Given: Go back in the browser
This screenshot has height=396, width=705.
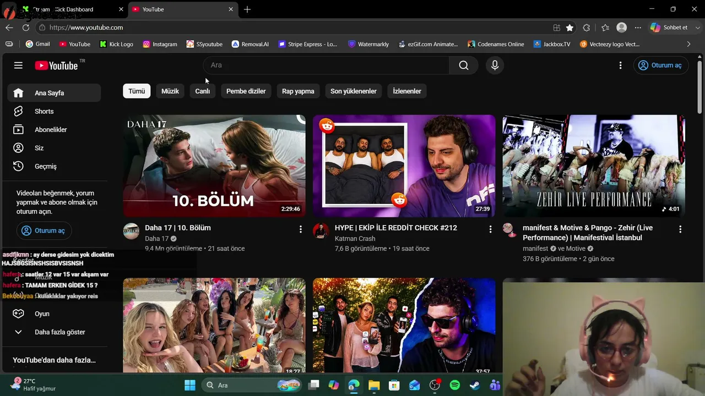Looking at the screenshot, I should pyautogui.click(x=9, y=28).
